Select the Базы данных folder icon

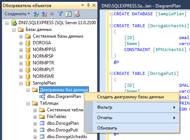tap(20, 29)
